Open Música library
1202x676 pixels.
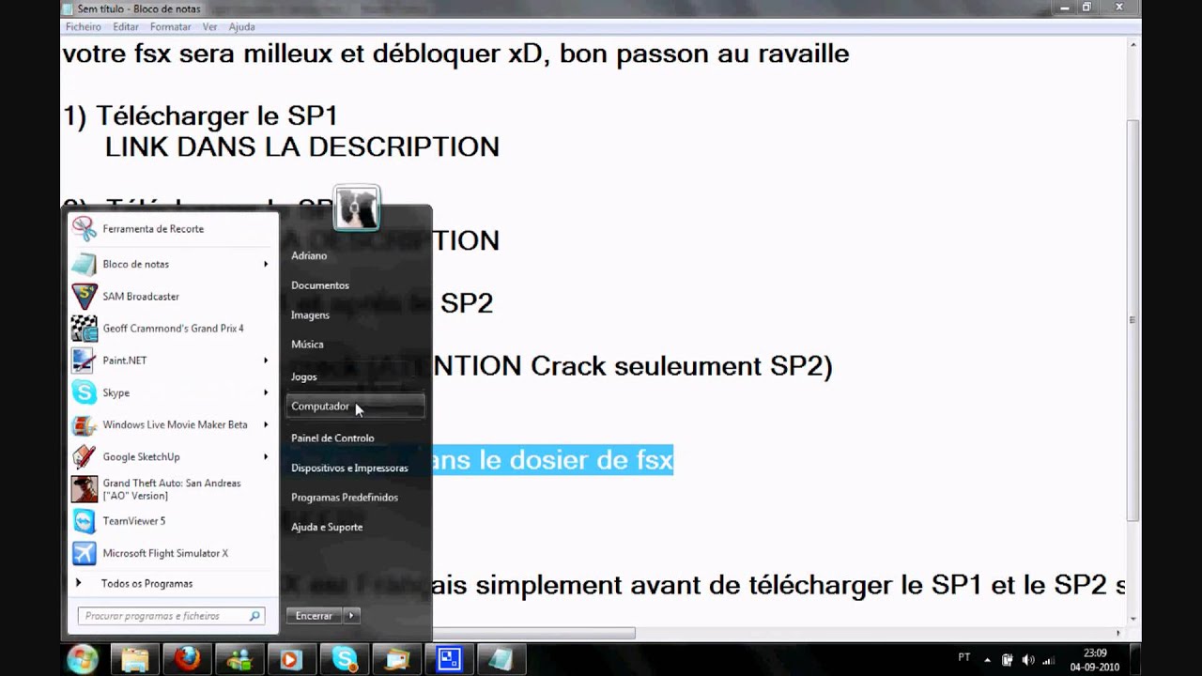coord(355,345)
